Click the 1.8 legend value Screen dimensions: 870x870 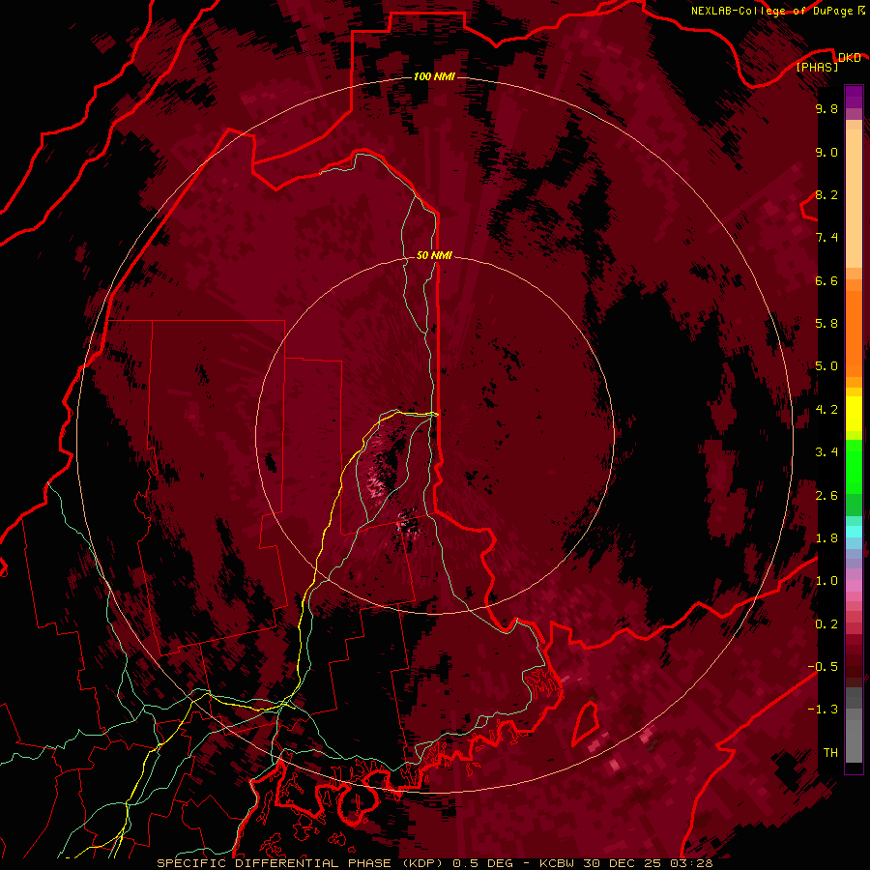coord(826,538)
